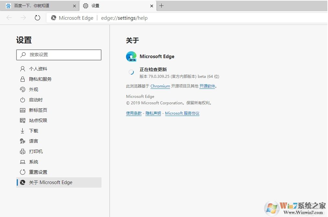Open the Chromium project link

pyautogui.click(x=160, y=86)
